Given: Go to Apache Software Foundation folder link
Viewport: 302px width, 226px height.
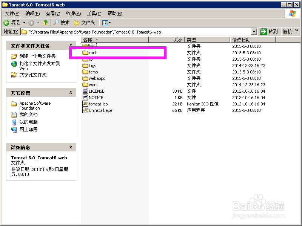Looking at the screenshot, I should point(35,106).
